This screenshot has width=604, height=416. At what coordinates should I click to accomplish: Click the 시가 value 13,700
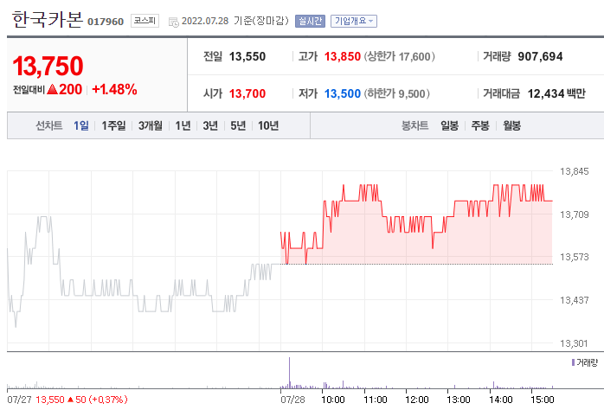(247, 93)
